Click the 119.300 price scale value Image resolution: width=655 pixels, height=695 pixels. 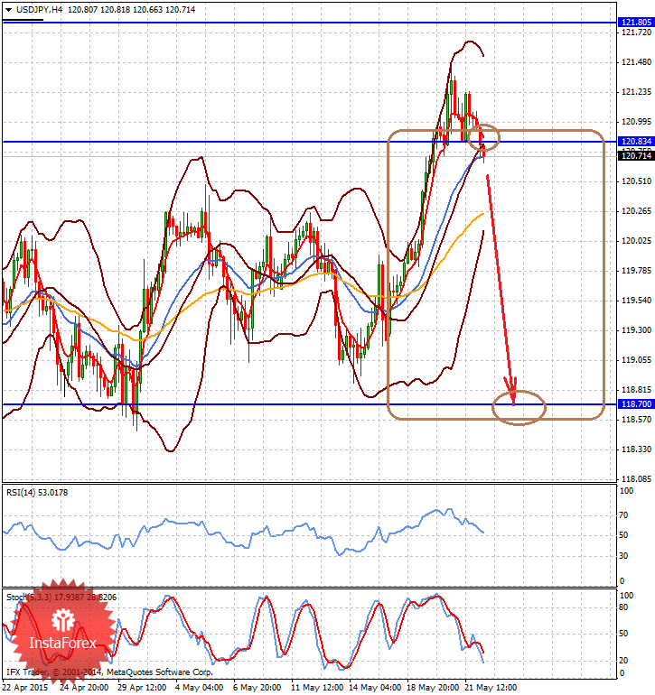coord(636,330)
